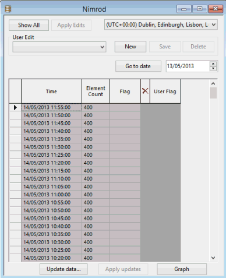Viewport: 226px width, 278px height.
Task: Select the 14/05/2013 10:50:00 time cell
Action: pos(51,210)
